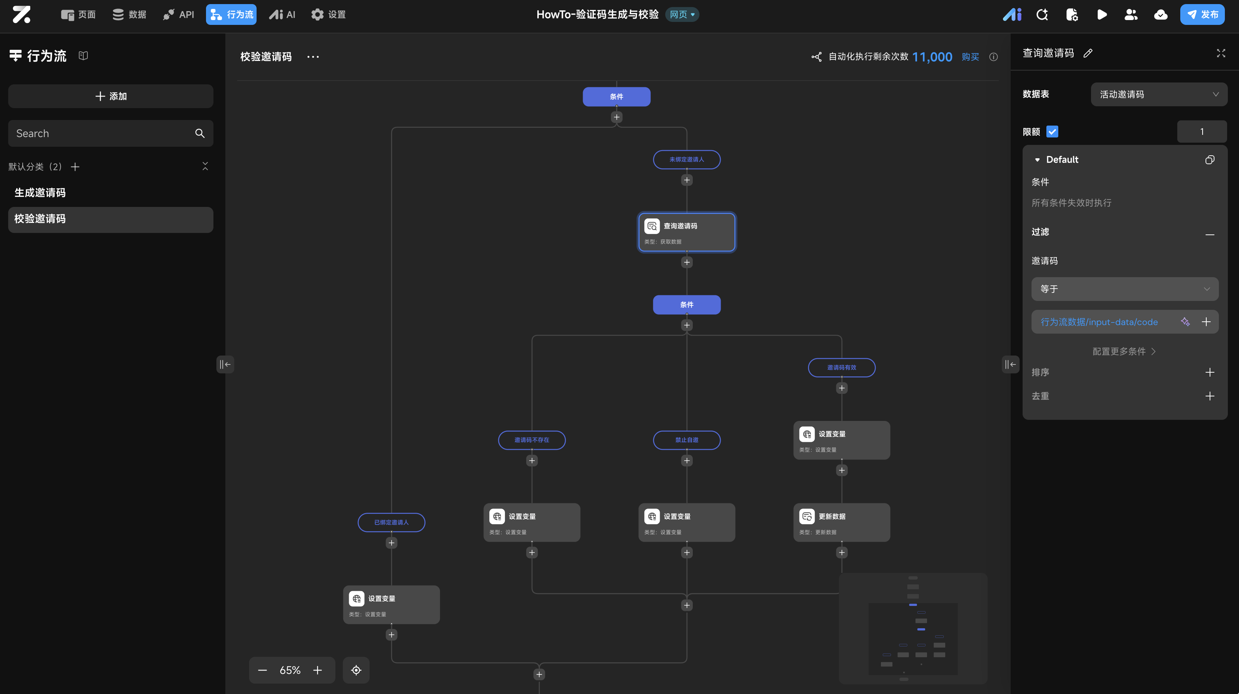
Task: Click the 发布 publish button
Action: pos(1202,14)
